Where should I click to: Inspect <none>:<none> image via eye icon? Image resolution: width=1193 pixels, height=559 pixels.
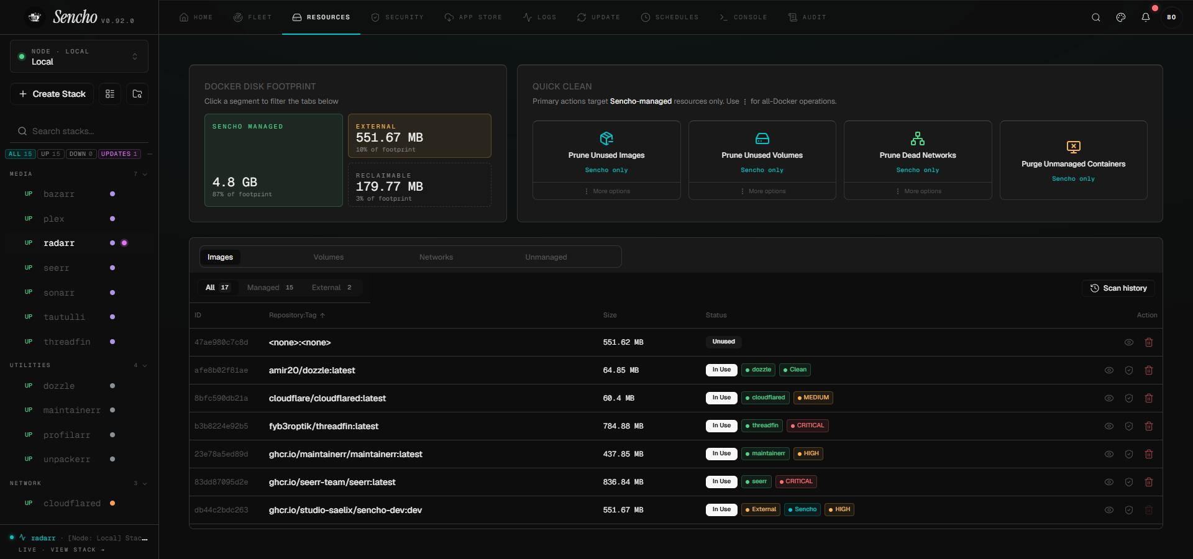coord(1129,342)
